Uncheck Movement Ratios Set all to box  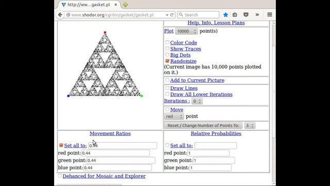61,145
